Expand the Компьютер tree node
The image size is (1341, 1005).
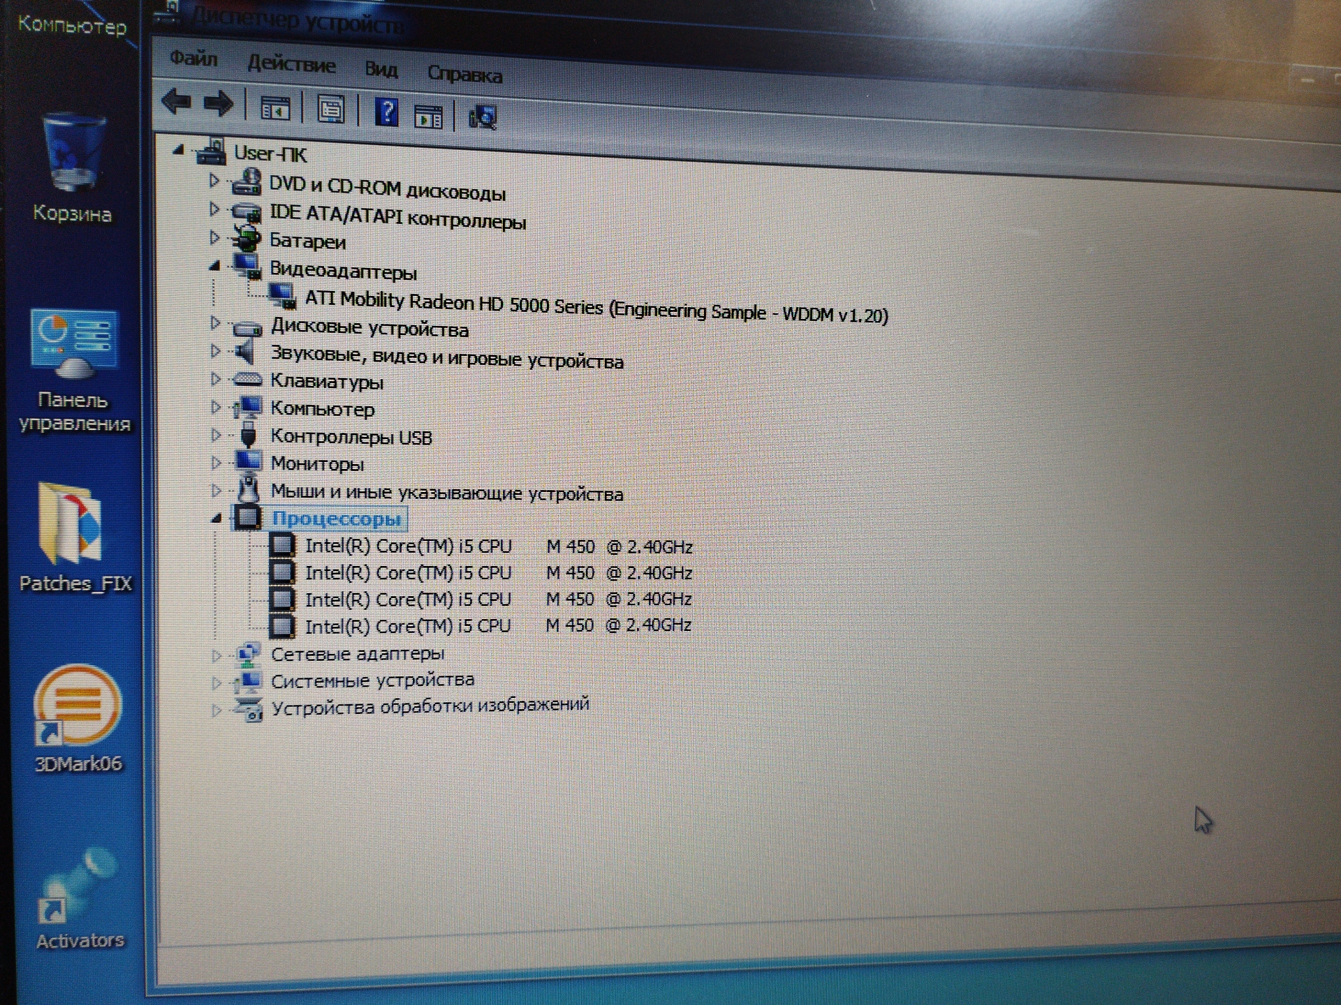coord(216,407)
